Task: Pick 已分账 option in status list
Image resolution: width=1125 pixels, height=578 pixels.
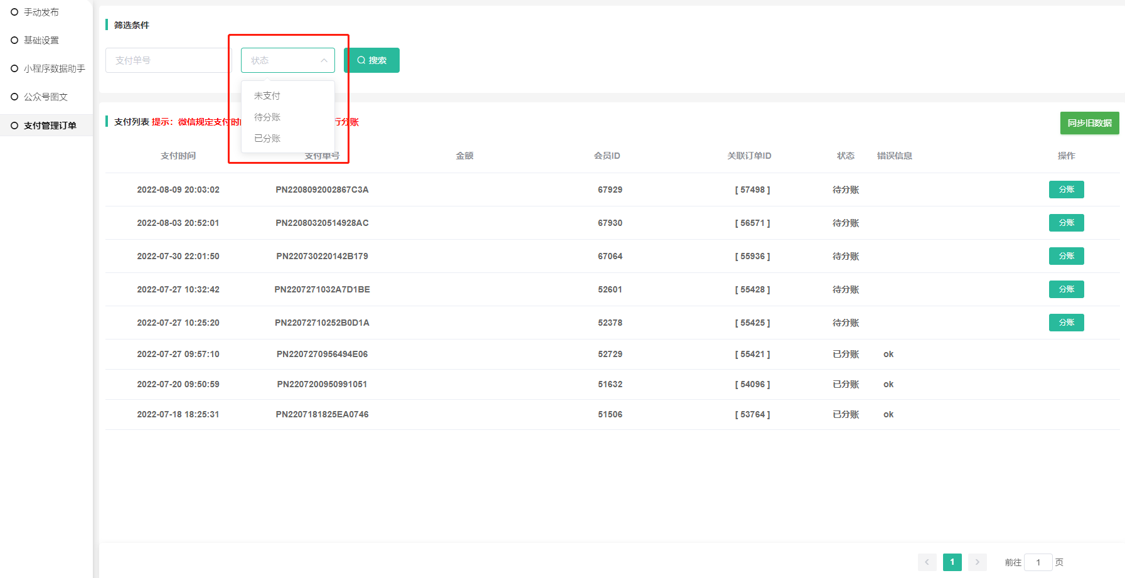Action: pyautogui.click(x=267, y=139)
